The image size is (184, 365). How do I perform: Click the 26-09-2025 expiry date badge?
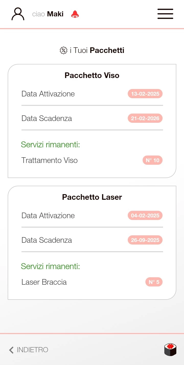coord(145,240)
